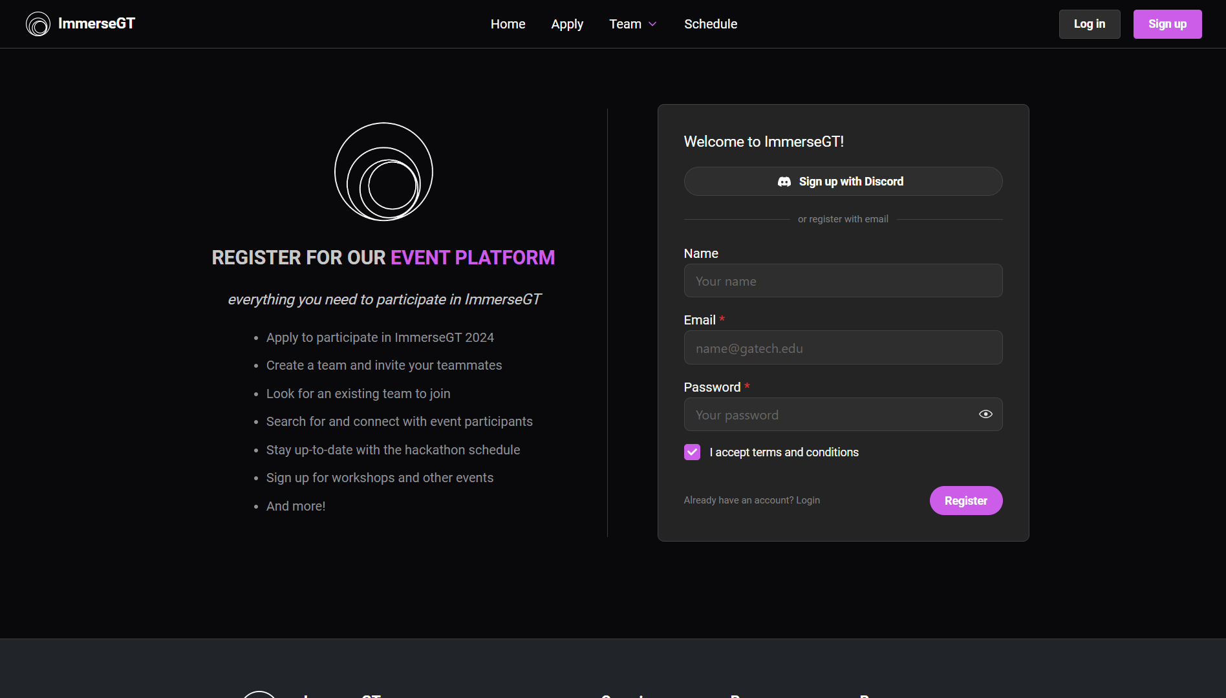Go to the Apply page

pos(567,24)
